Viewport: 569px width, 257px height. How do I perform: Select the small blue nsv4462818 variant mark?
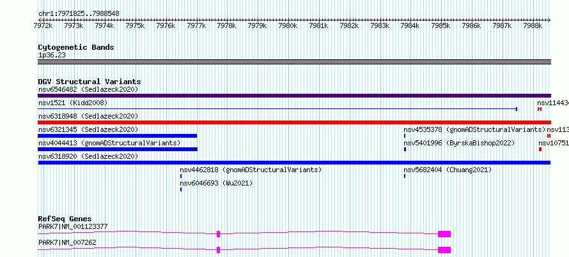pos(181,176)
